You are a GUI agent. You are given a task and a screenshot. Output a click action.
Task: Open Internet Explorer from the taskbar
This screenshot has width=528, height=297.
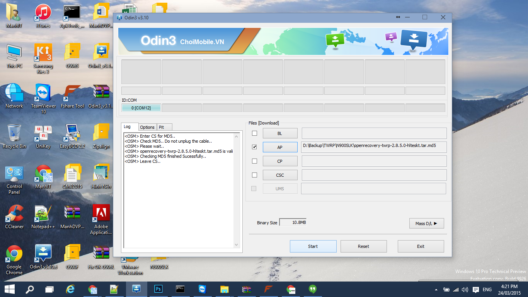point(70,289)
